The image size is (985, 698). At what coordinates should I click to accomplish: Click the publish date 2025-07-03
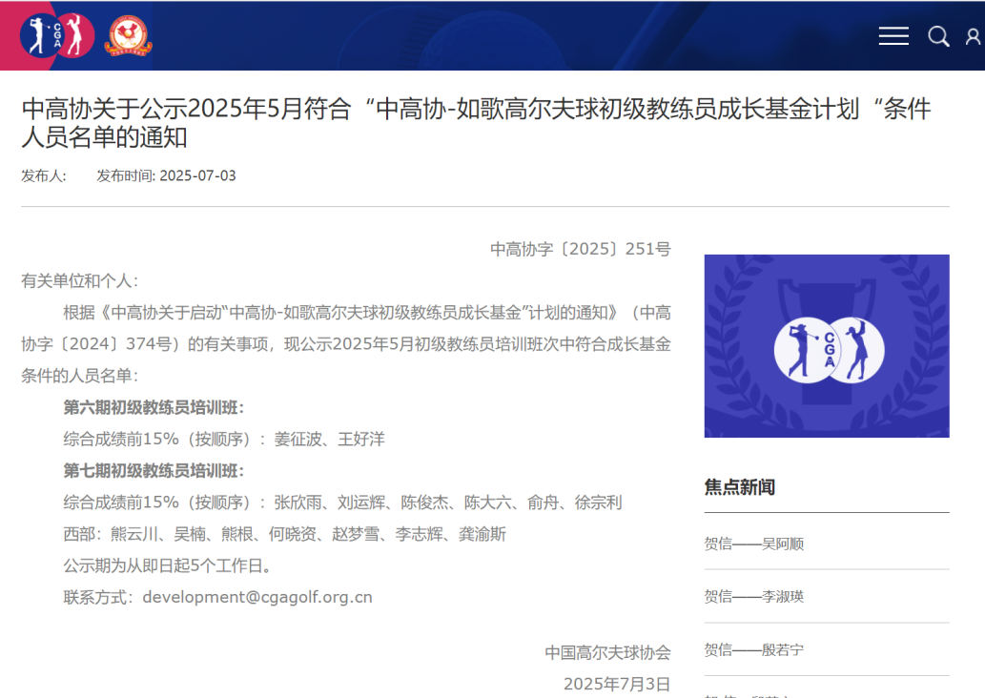pyautogui.click(x=197, y=175)
